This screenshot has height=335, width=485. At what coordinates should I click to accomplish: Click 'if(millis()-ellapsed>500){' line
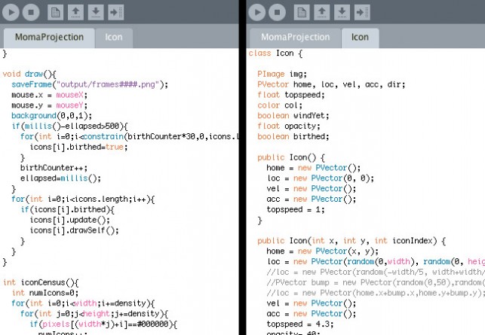click(69, 126)
